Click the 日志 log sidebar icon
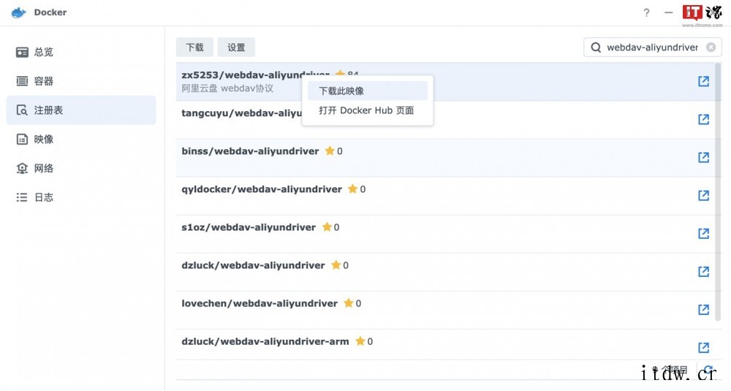Viewport: 731px width, 391px height. 22,197
